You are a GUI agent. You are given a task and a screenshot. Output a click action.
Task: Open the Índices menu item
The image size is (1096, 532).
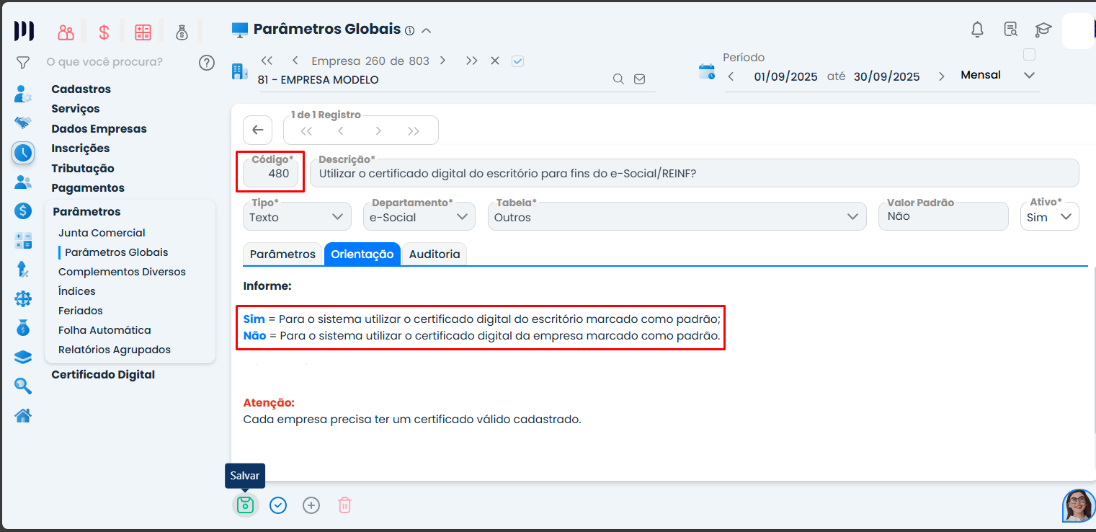tap(76, 291)
